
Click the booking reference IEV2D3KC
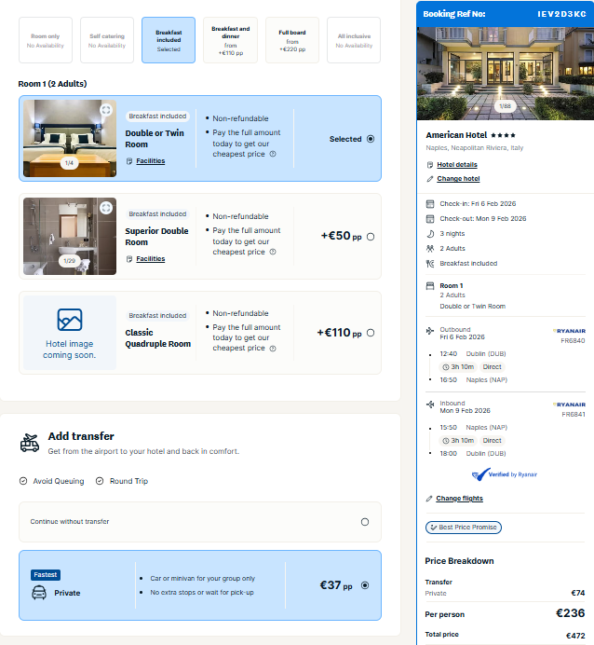561,14
